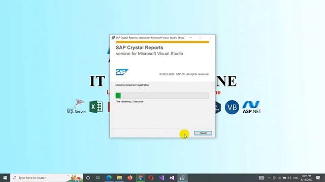Viewport: 325px width, 182px height.
Task: Click the SAP SE copyright notice text
Action: point(184,74)
